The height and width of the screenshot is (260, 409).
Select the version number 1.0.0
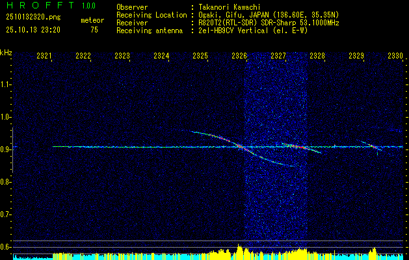tap(88, 6)
